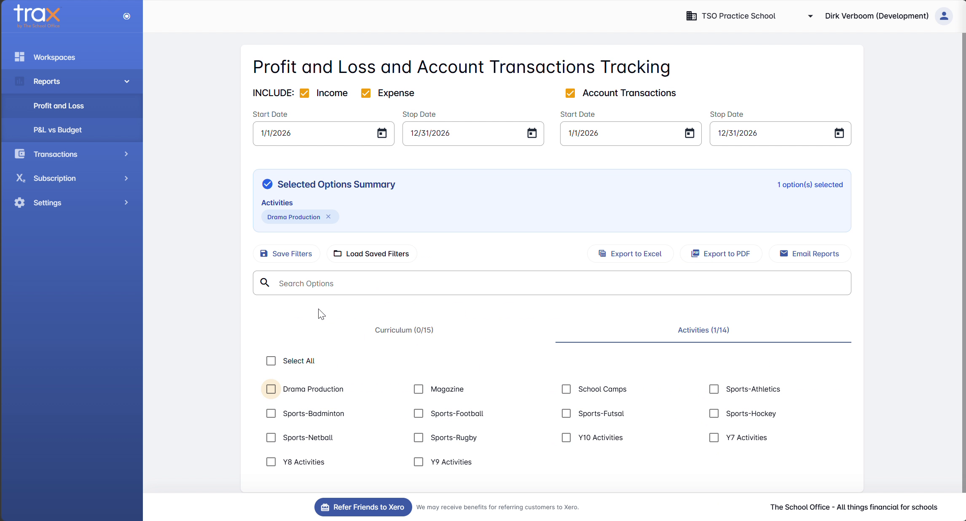Check the Sports-Rugby checkbox
Screen dimensions: 966x521
[x=419, y=438]
